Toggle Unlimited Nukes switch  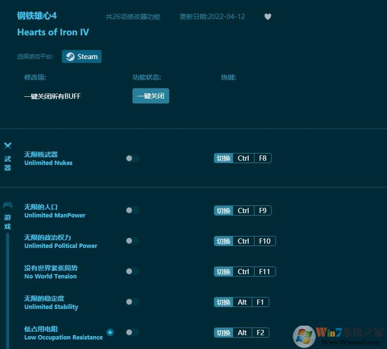[x=132, y=158]
